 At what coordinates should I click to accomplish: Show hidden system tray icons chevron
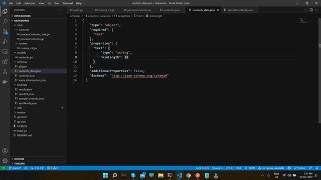click(x=262, y=175)
